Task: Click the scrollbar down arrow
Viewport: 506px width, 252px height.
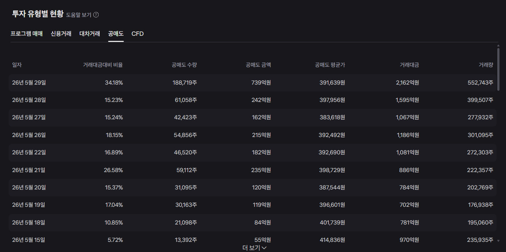Action: 498,240
